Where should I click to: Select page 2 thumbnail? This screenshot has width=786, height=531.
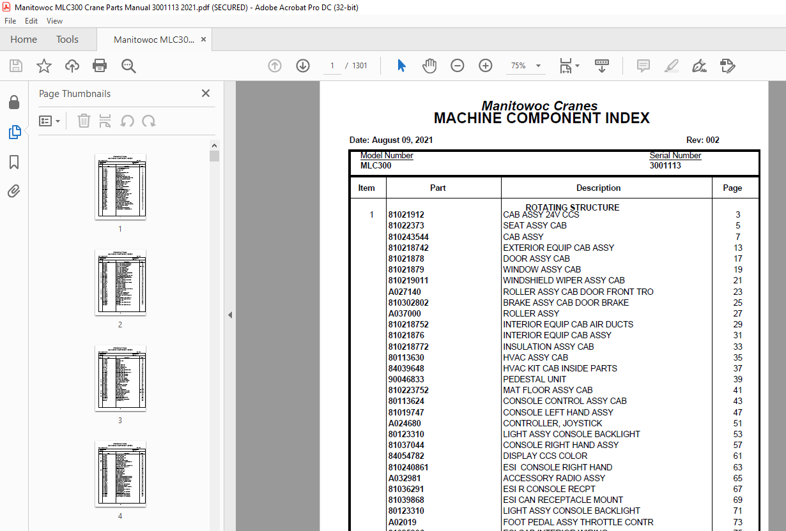[120, 282]
